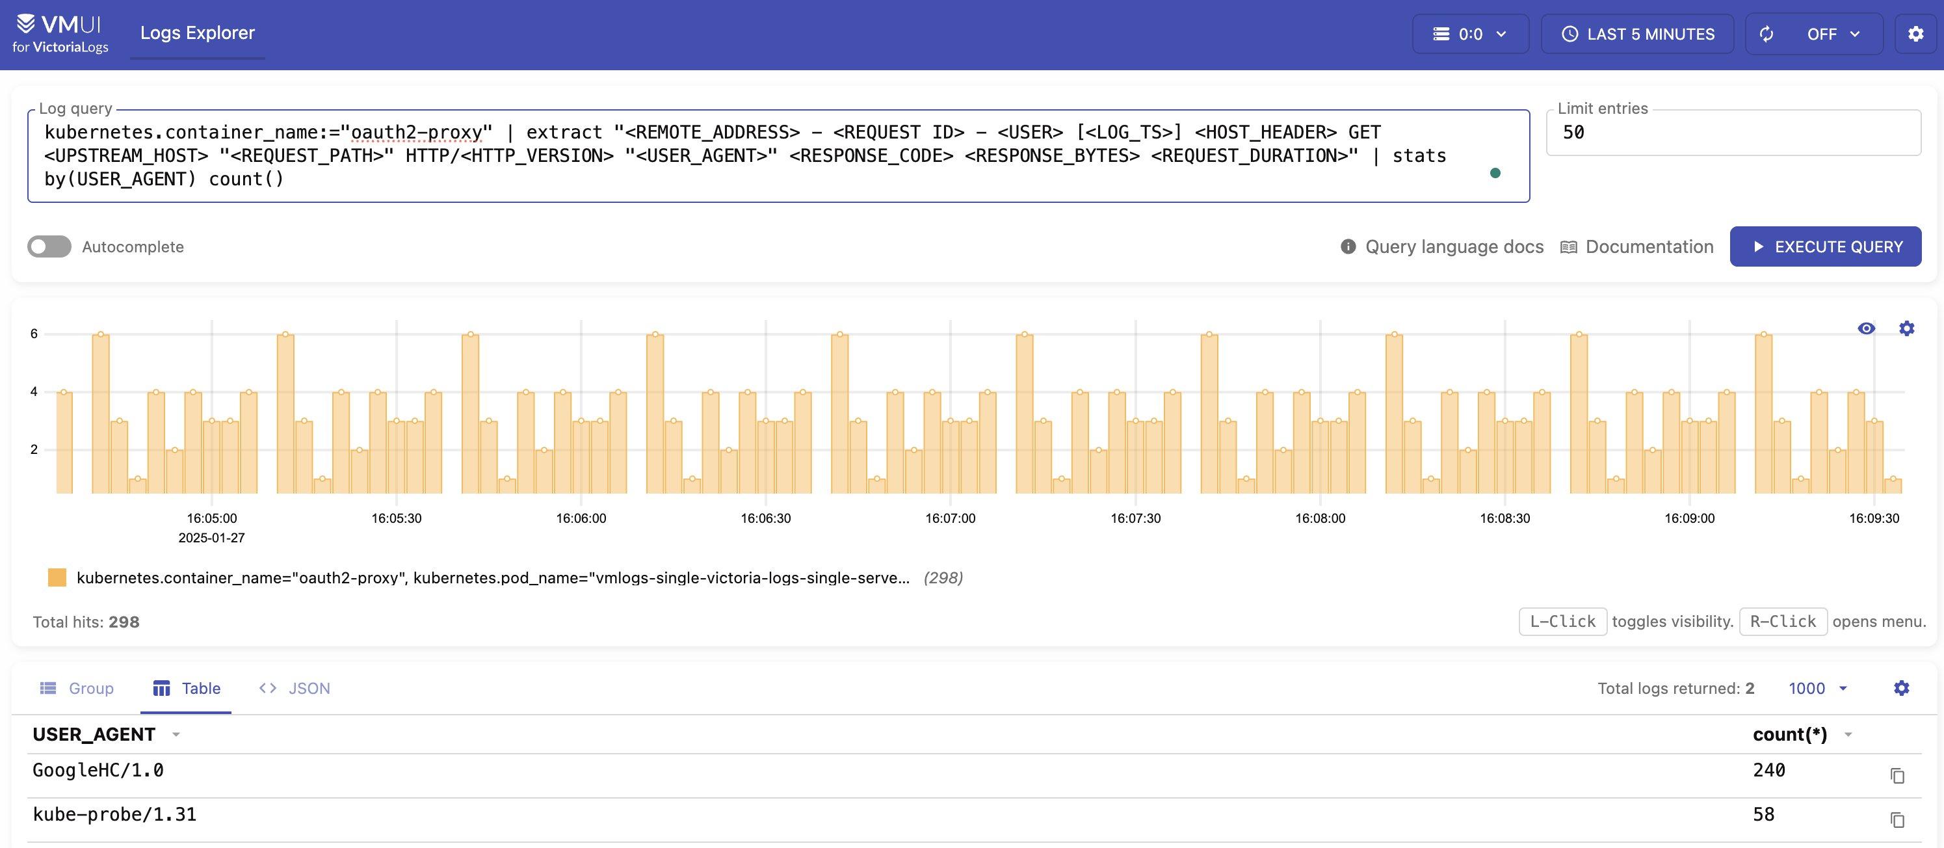Toggle the chart visibility eye icon
This screenshot has height=848, width=1944.
pos(1866,328)
